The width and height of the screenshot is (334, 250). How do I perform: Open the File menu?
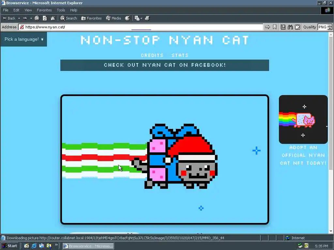pos(6,10)
